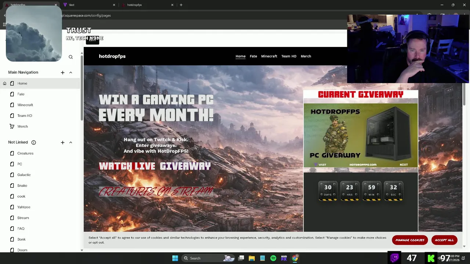Image resolution: width=470 pixels, height=264 pixels.
Task: Add a page to Main Navigation
Action: [x=62, y=73]
